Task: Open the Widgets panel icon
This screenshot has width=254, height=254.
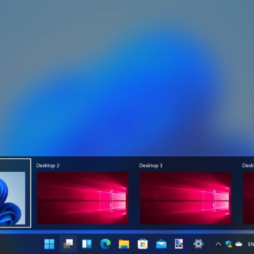Action: pyautogui.click(x=87, y=244)
